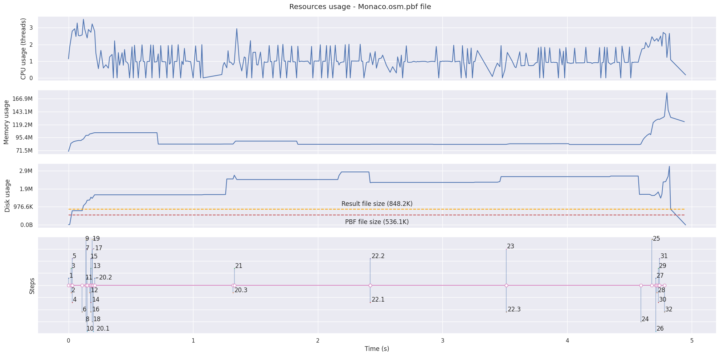Click step label 20.1
The width and height of the screenshot is (720, 356).
(x=103, y=329)
